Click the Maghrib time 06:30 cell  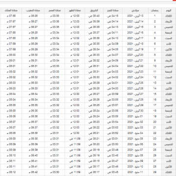(33, 55)
